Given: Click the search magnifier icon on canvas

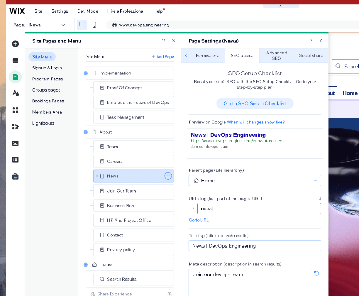Looking at the screenshot, I should click(338, 66).
